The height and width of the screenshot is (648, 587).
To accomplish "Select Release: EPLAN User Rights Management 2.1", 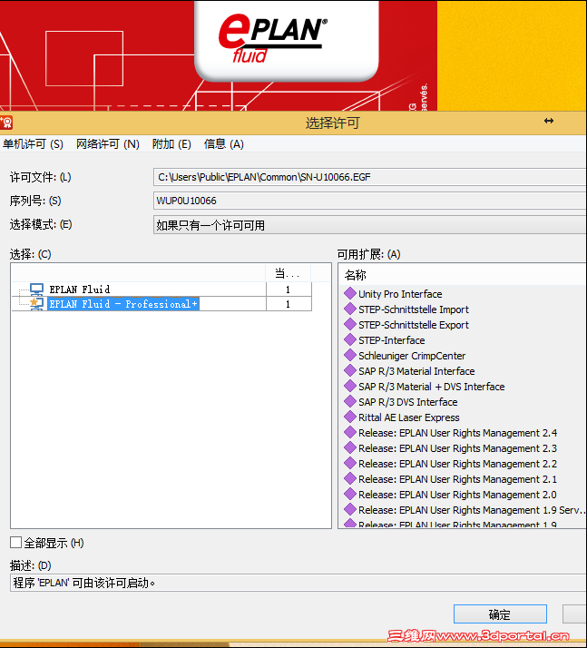I will point(457,479).
